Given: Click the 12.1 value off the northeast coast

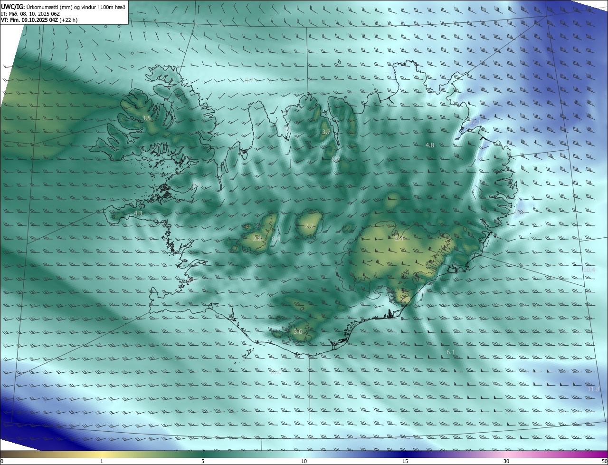Looking at the screenshot, I should [x=475, y=122].
